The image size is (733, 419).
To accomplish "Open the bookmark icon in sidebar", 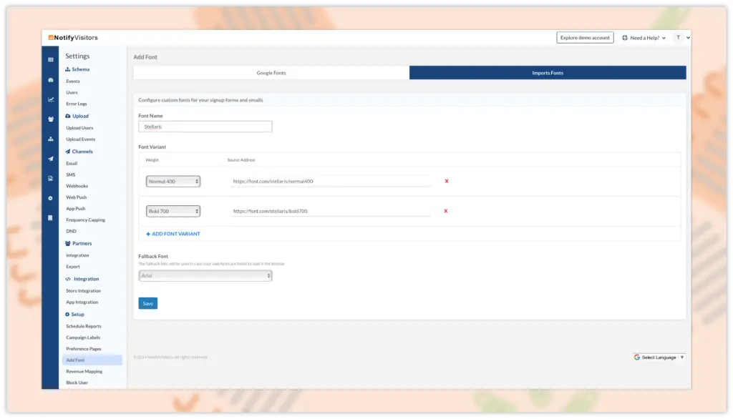I will pyautogui.click(x=50, y=217).
